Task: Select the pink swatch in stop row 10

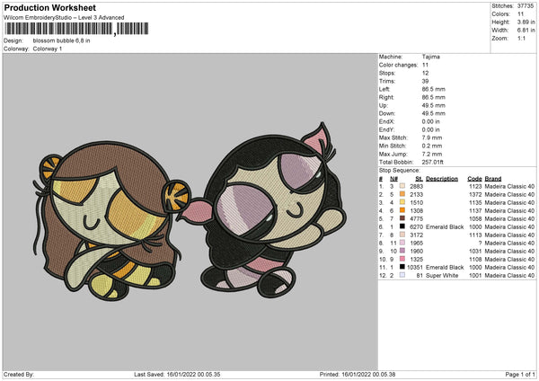Action: tap(402, 259)
